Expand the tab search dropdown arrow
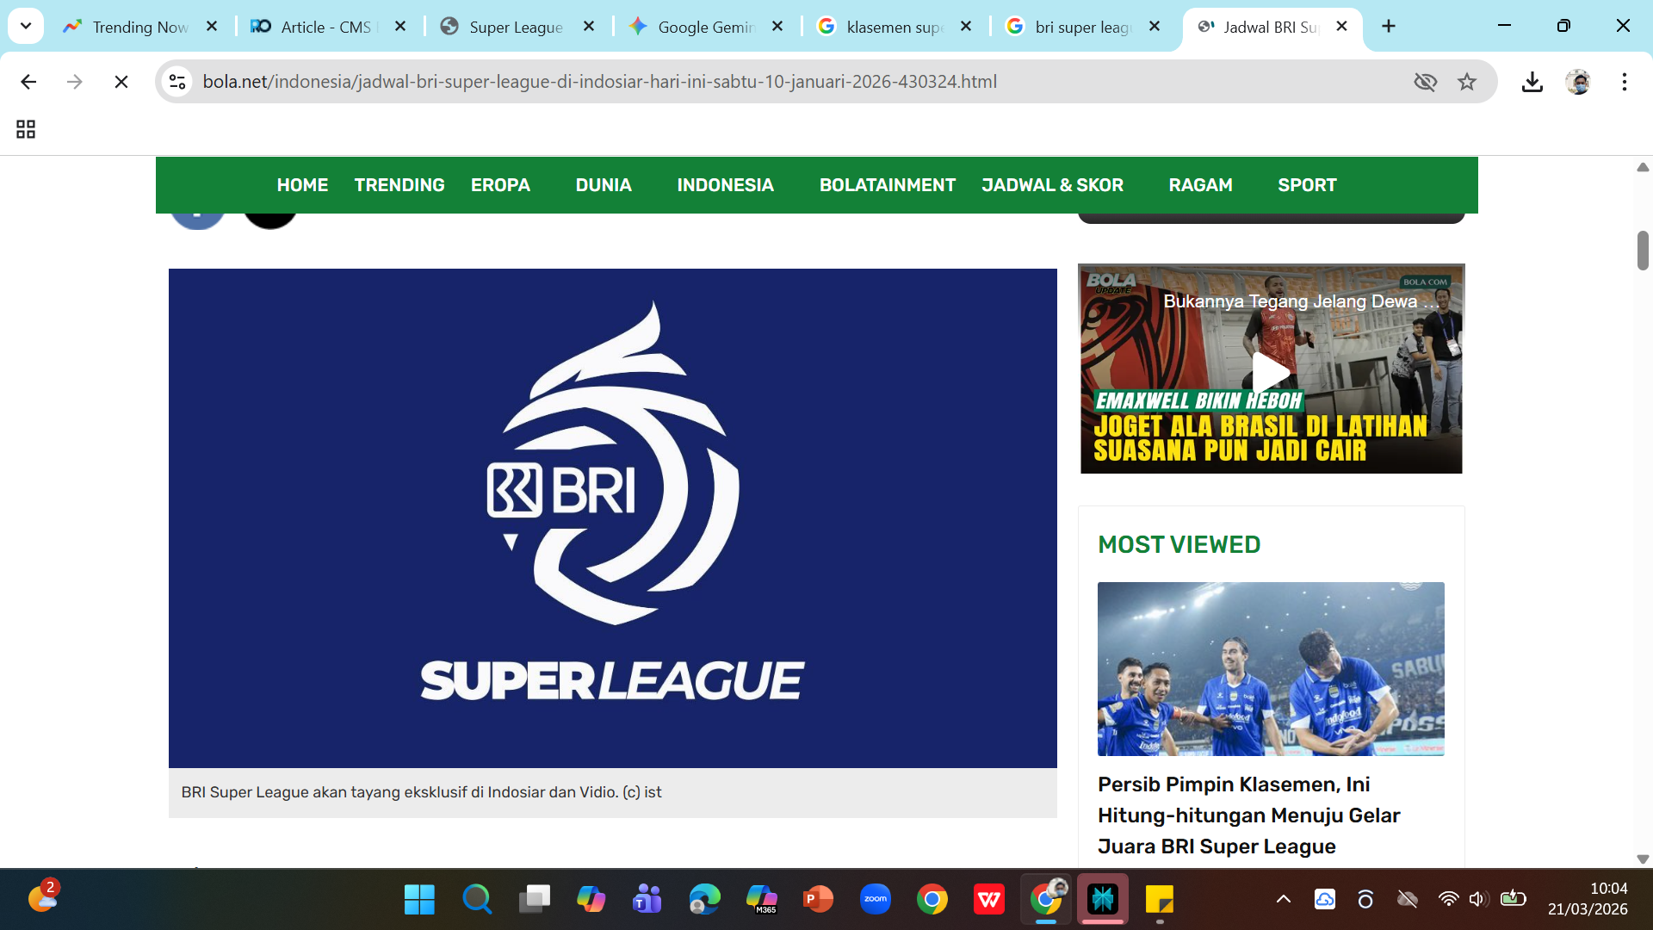This screenshot has width=1653, height=930. click(26, 26)
